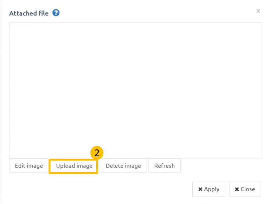Remove the image using Delete image
The image size is (270, 204).
pyautogui.click(x=123, y=166)
